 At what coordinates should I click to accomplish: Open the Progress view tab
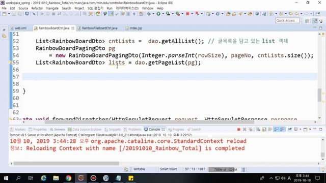tap(176, 130)
